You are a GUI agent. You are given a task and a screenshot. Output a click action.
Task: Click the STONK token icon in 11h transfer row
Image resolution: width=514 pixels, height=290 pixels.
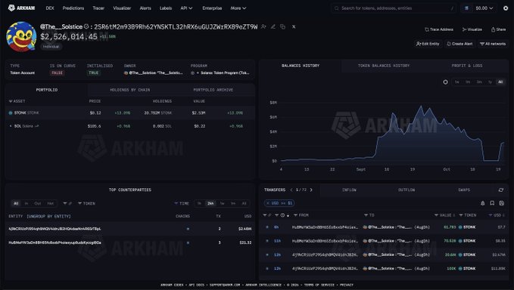pos(460,241)
